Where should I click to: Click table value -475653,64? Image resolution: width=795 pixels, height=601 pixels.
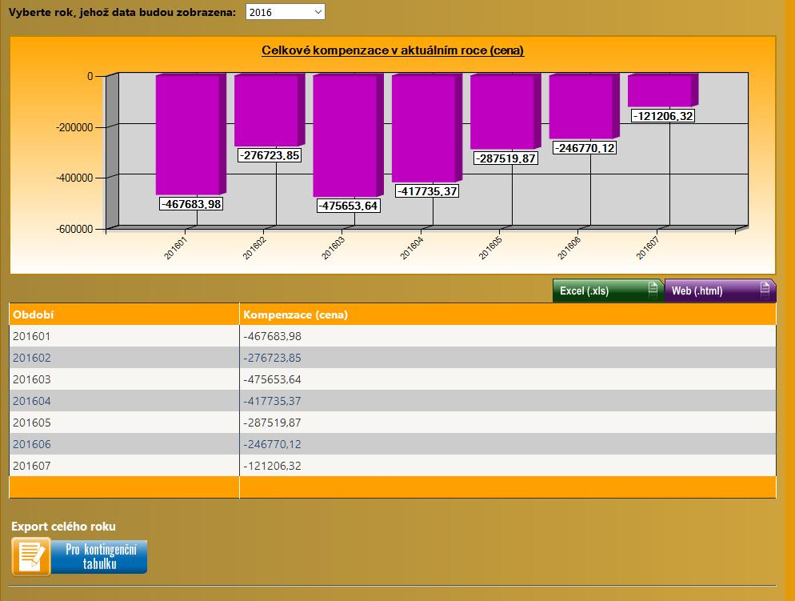(272, 379)
